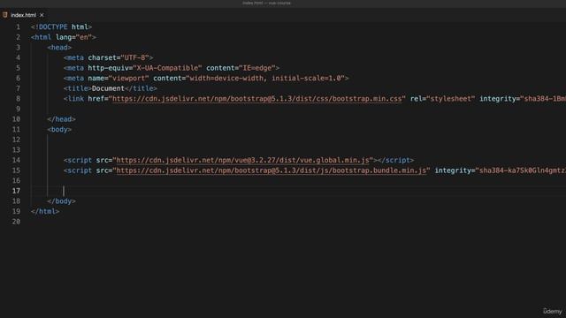Select the index.html editor tab
The height and width of the screenshot is (318, 566).
24,15
